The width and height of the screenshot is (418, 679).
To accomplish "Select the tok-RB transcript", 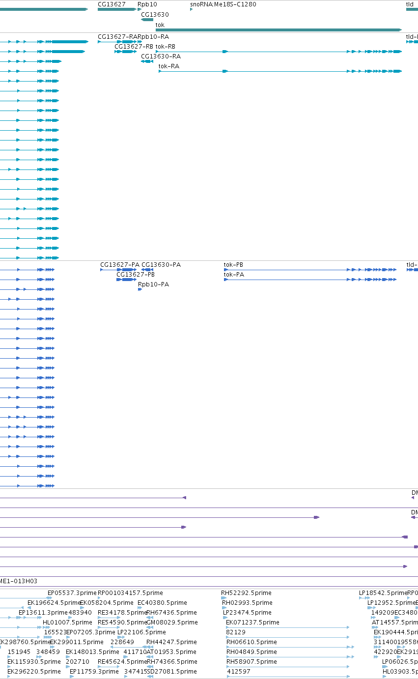I will point(279,52).
